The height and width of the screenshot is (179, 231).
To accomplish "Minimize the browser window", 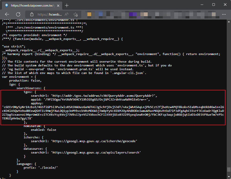I will (202, 5).
